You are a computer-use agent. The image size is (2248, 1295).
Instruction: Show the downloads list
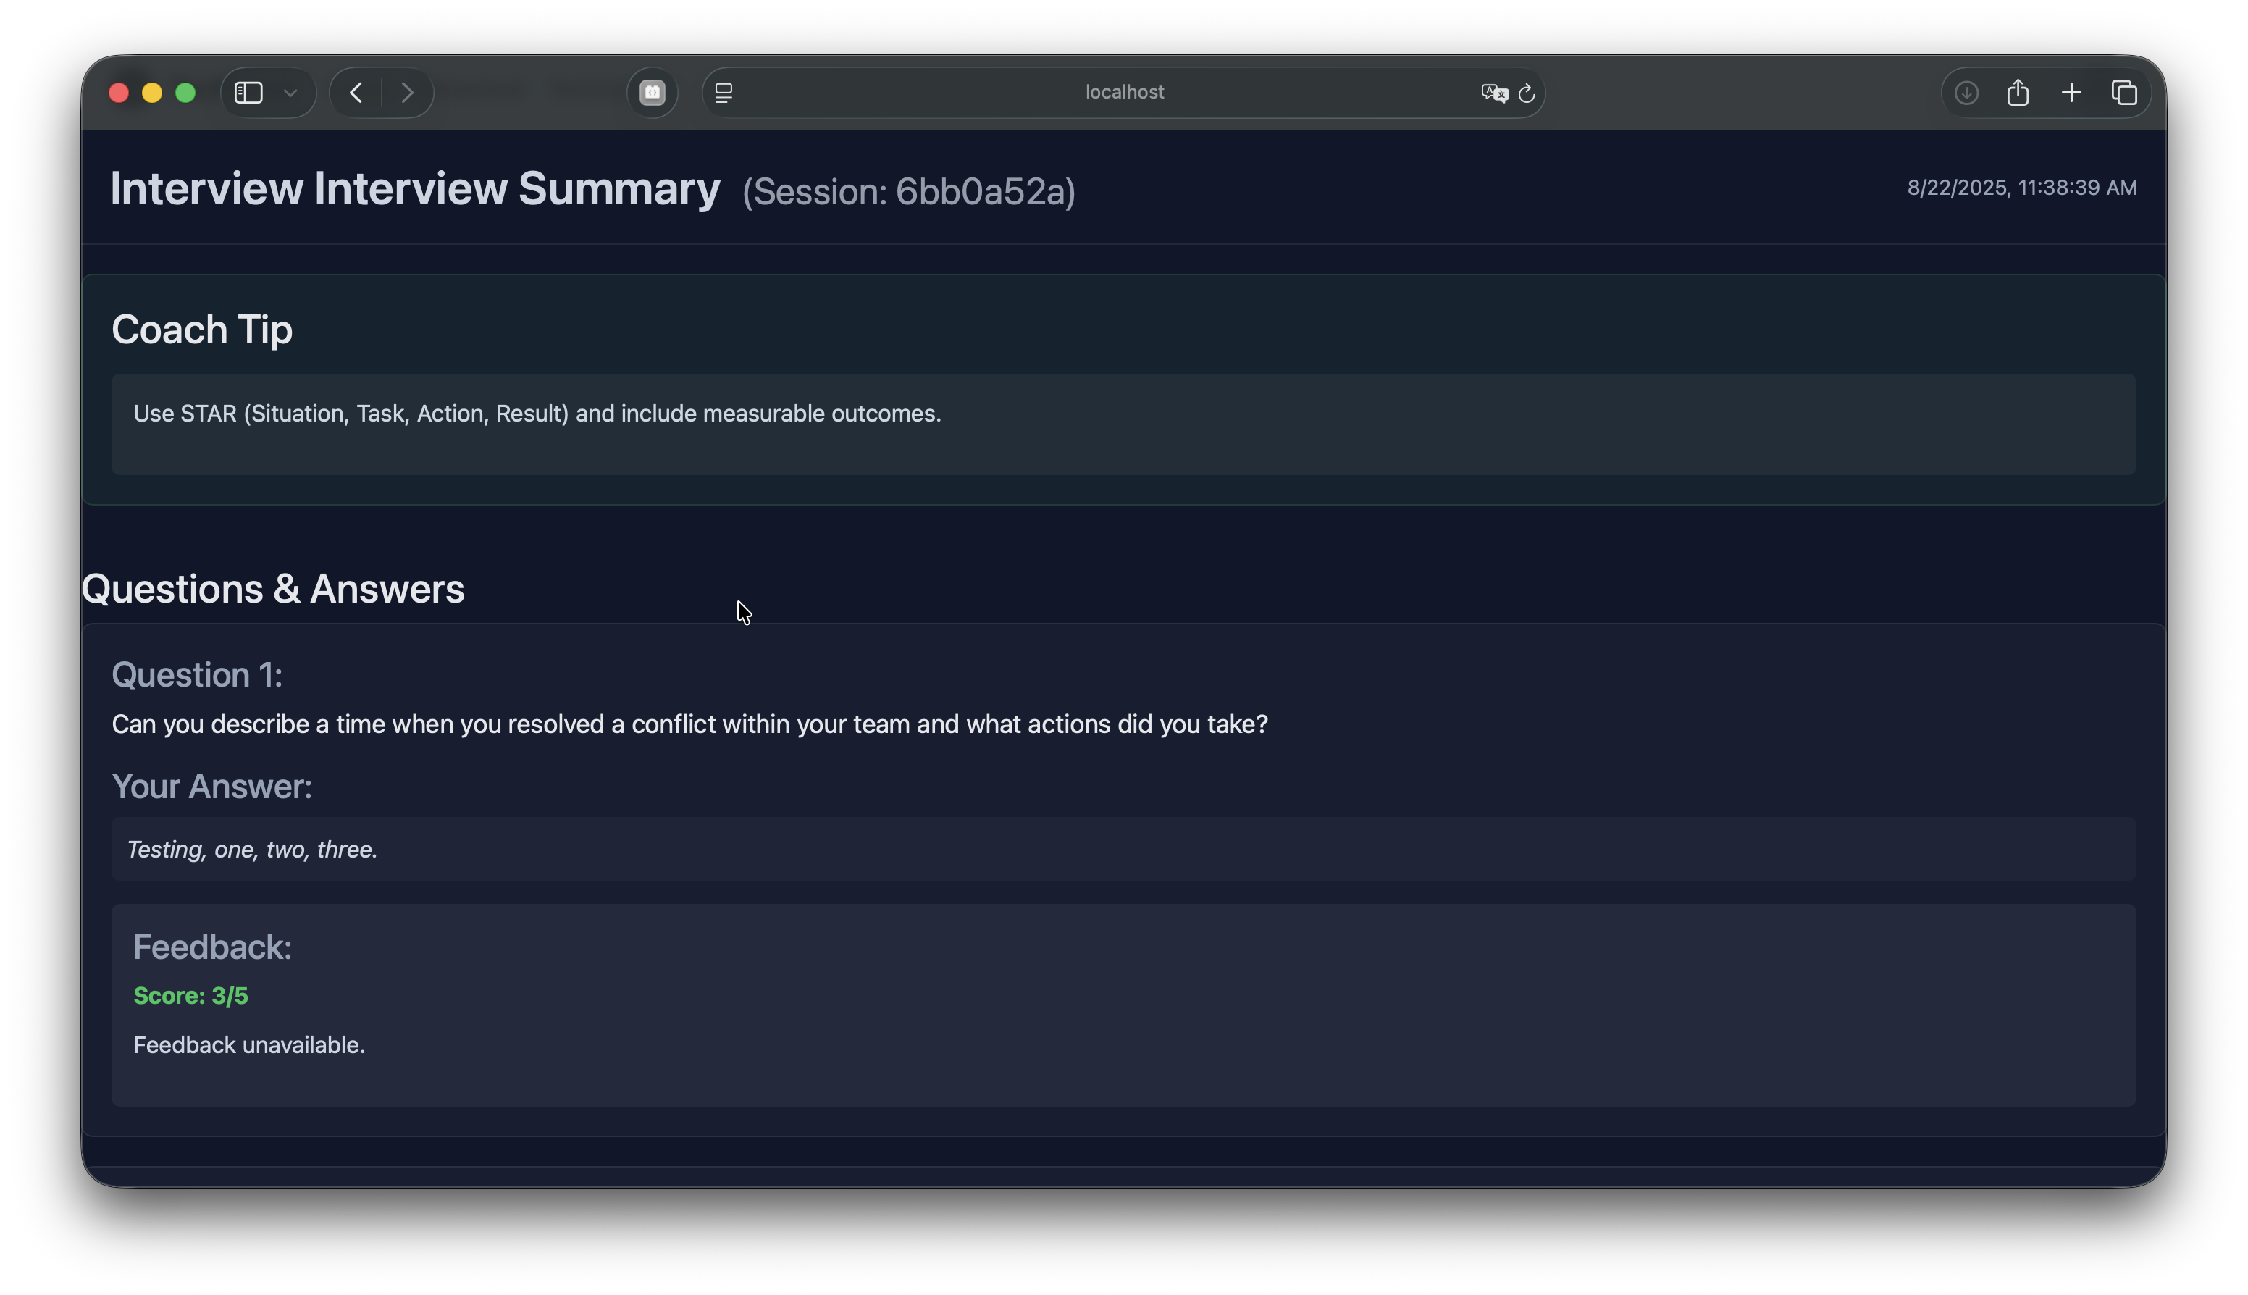pos(1966,93)
